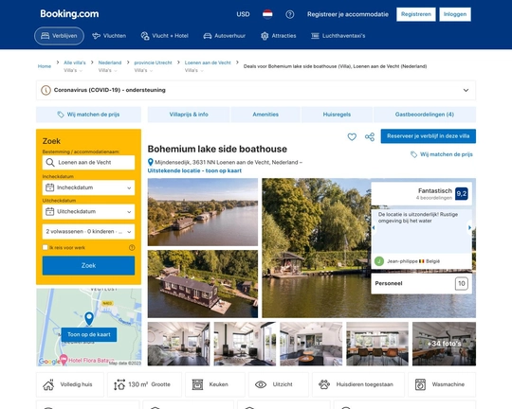
Task: Click the 9,2 review score badge
Action: pyautogui.click(x=462, y=194)
